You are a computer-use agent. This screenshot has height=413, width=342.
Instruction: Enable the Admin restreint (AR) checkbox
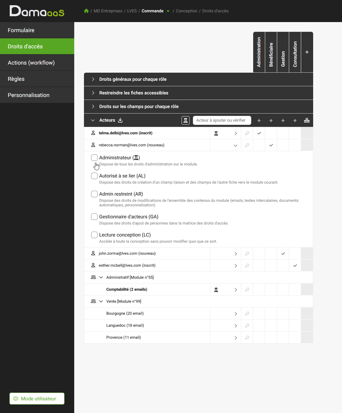click(x=94, y=194)
